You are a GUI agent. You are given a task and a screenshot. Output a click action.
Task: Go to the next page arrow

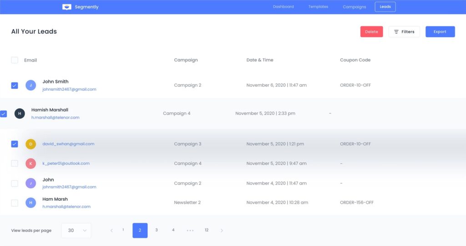click(222, 231)
